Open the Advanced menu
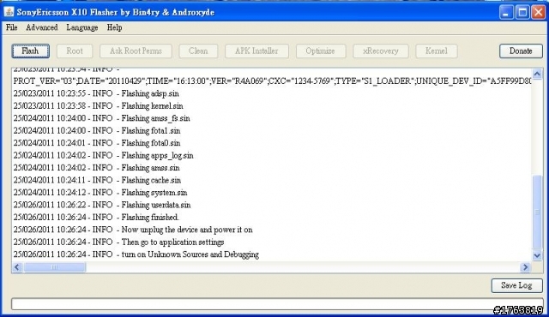Screen dimensions: 549x317 (42, 27)
